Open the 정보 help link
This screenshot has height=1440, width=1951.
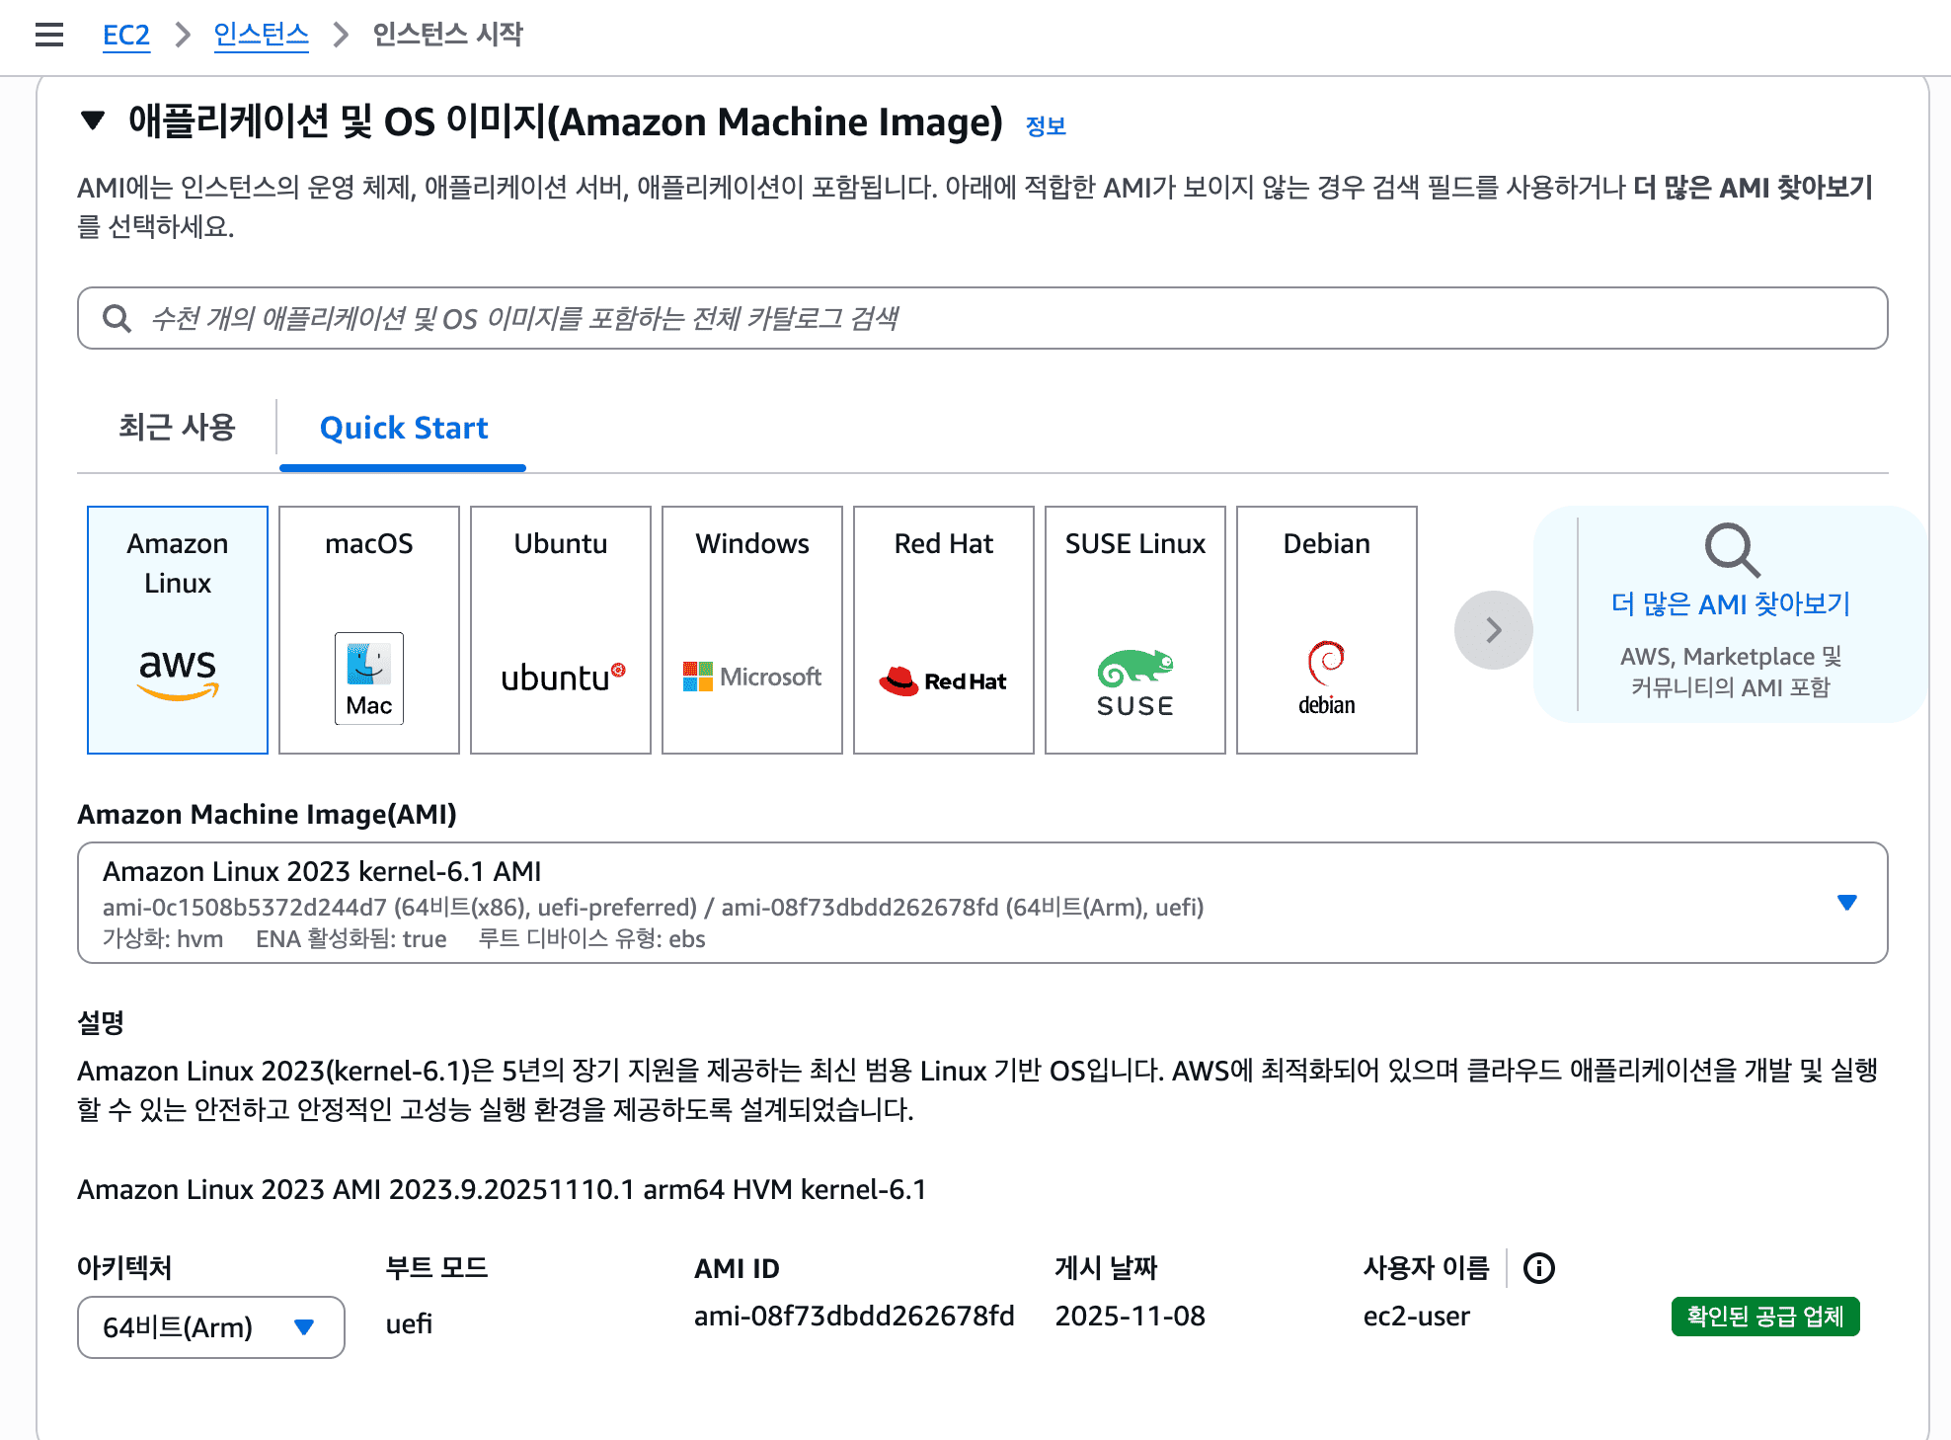point(1049,124)
